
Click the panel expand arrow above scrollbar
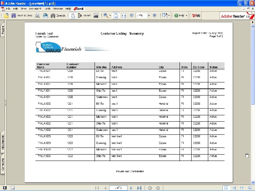click(x=253, y=22)
